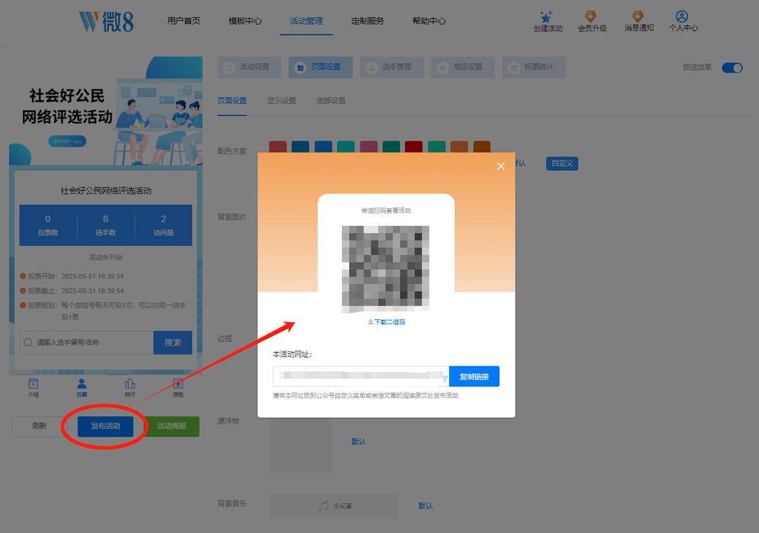Click 选手数 stat in preview

coord(106,225)
